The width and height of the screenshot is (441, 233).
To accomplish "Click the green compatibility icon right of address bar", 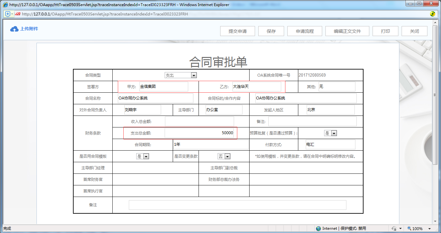I will tap(433, 14).
